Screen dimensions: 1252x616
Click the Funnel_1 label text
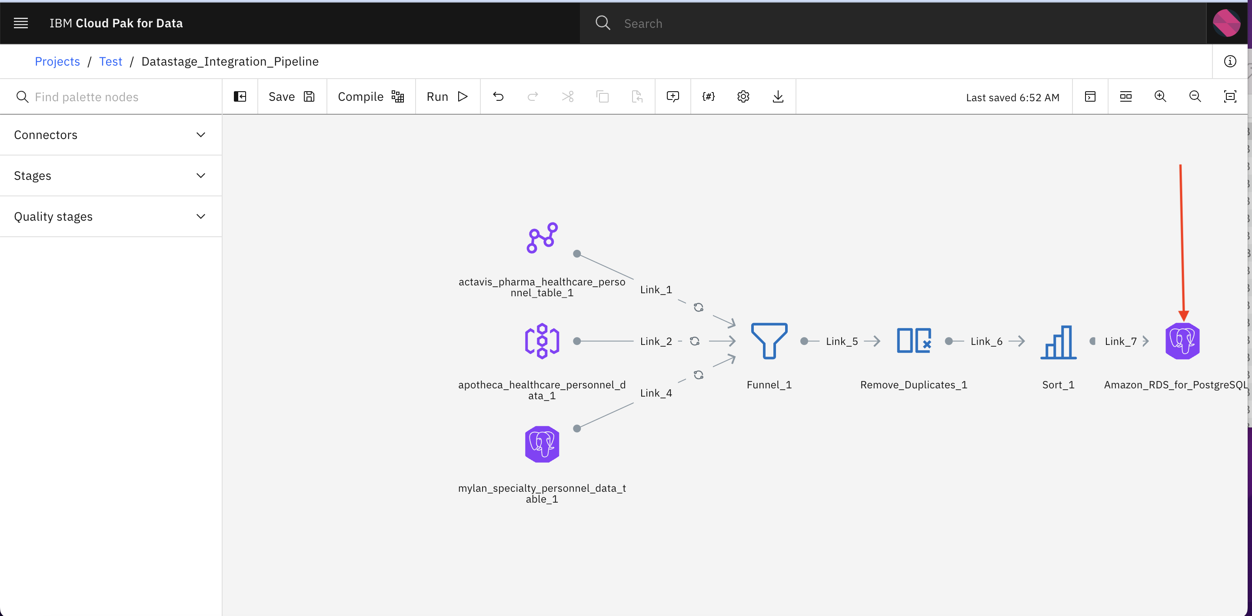769,385
